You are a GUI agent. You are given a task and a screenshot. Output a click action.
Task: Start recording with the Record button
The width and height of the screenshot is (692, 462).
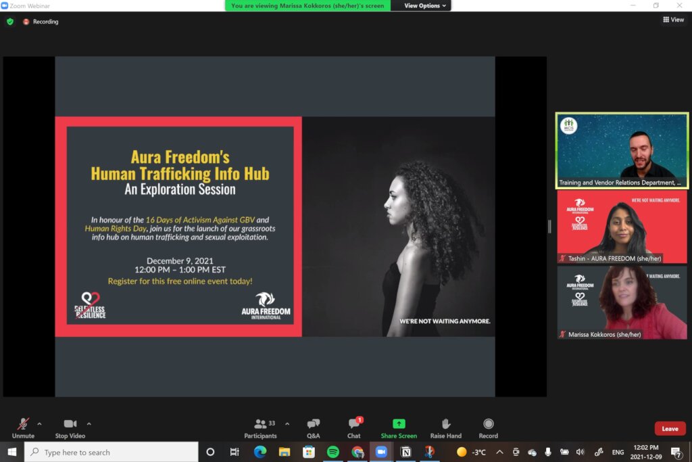[x=489, y=427]
